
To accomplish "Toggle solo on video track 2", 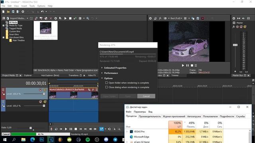I will (45, 102).
